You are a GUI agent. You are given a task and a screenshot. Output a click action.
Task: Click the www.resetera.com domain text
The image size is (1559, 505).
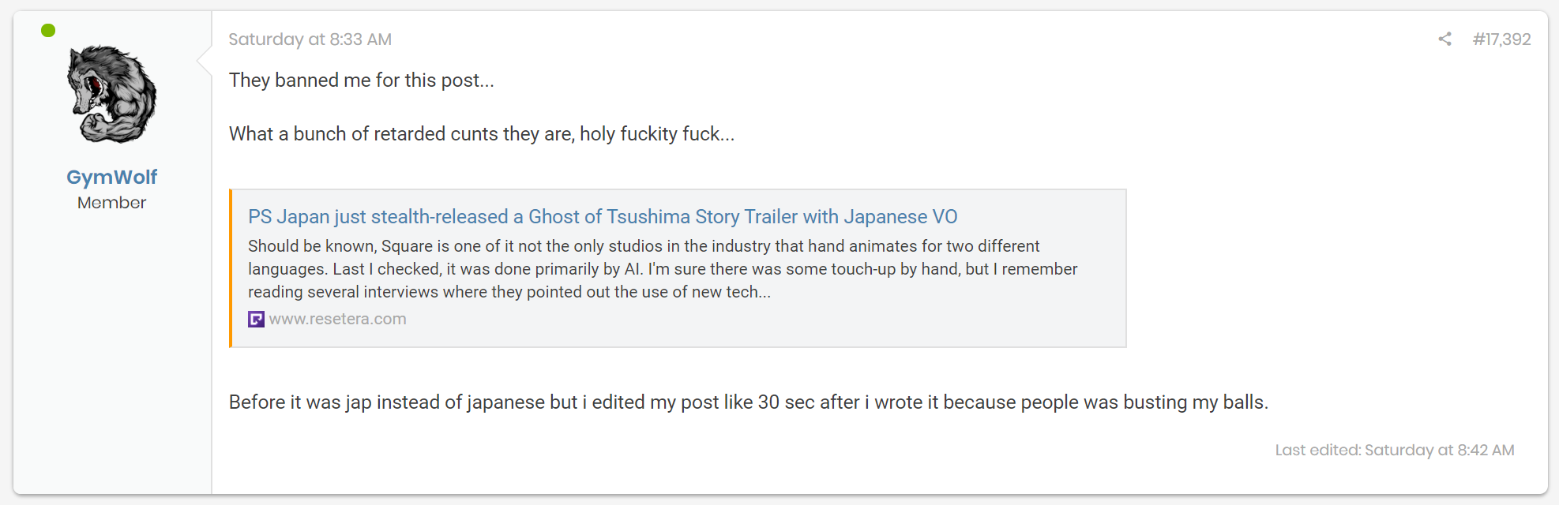click(337, 319)
